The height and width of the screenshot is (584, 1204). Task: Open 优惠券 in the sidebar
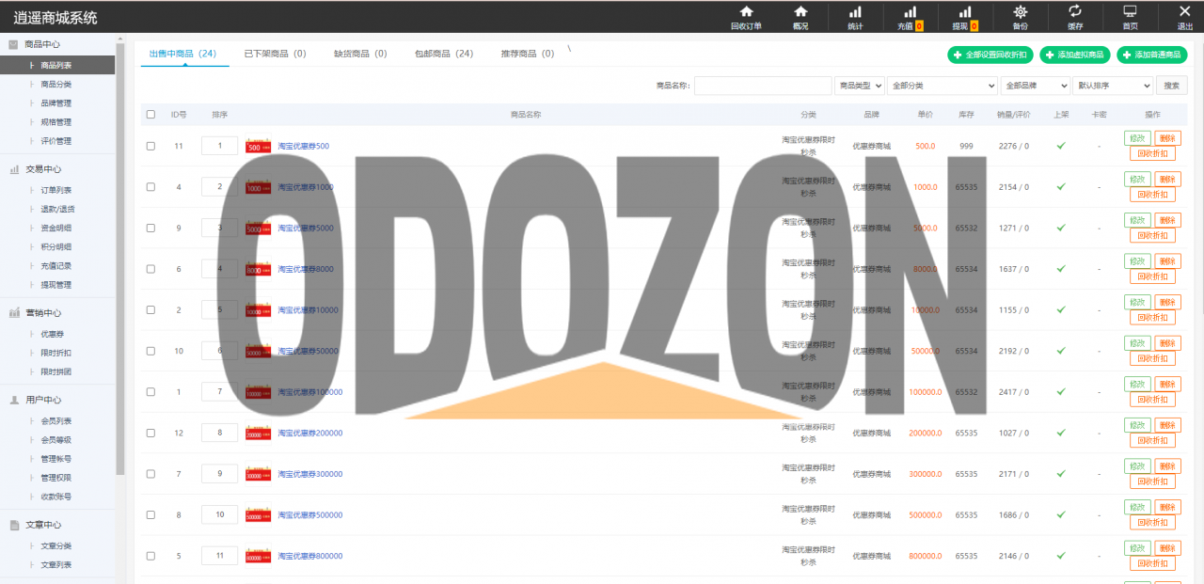tap(52, 334)
